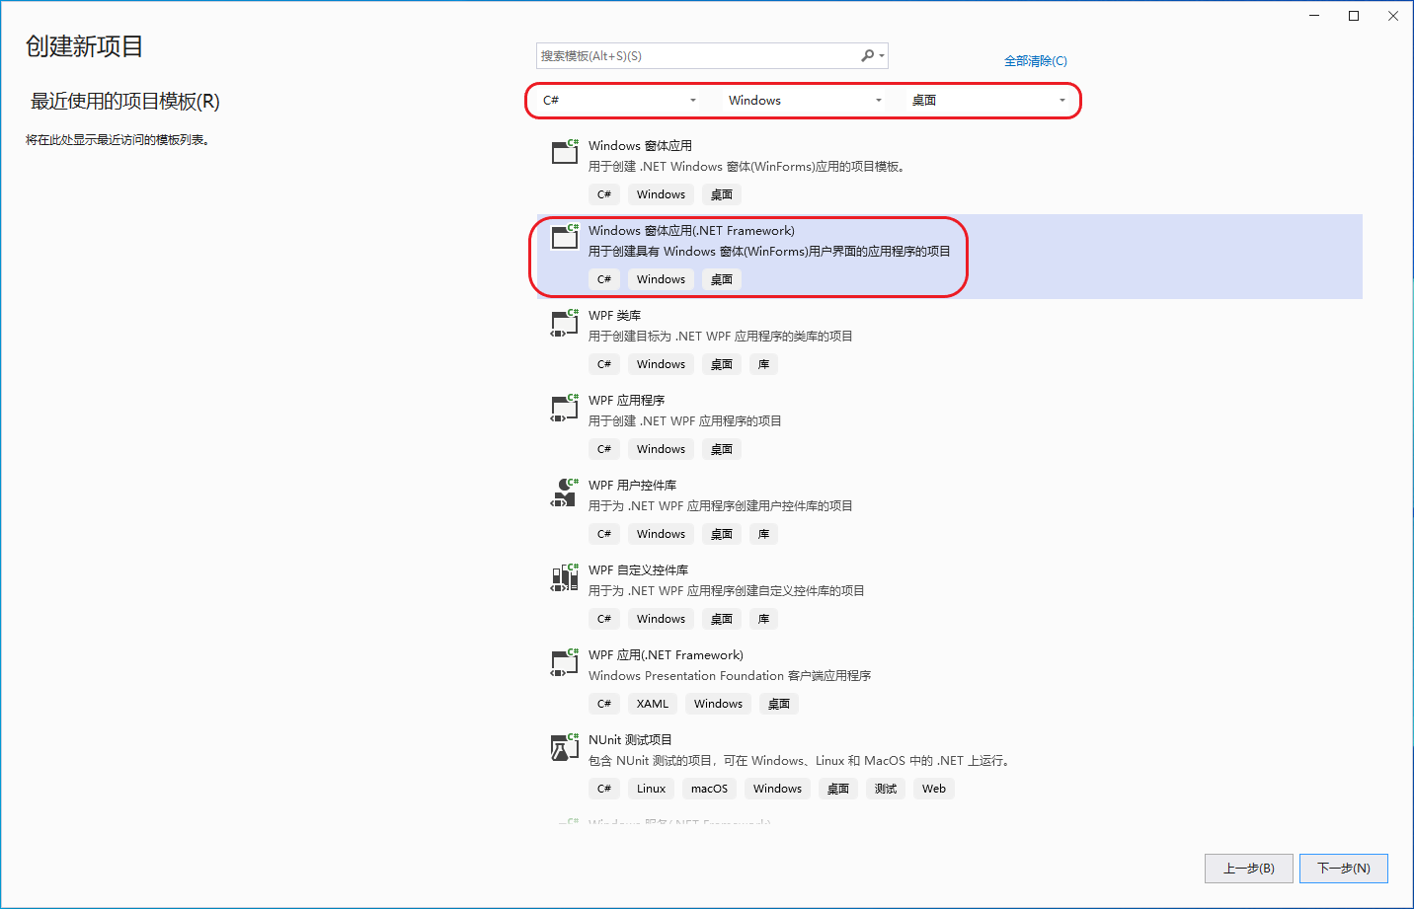1414x909 pixels.
Task: Select the NUnit 测试项目 list entry
Action: pyautogui.click(x=950, y=766)
